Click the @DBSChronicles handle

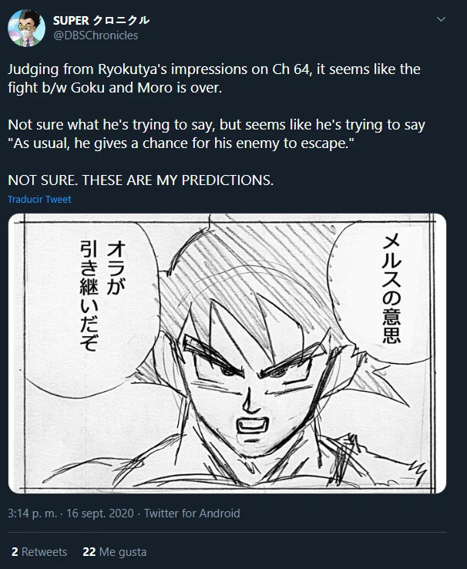pos(96,35)
